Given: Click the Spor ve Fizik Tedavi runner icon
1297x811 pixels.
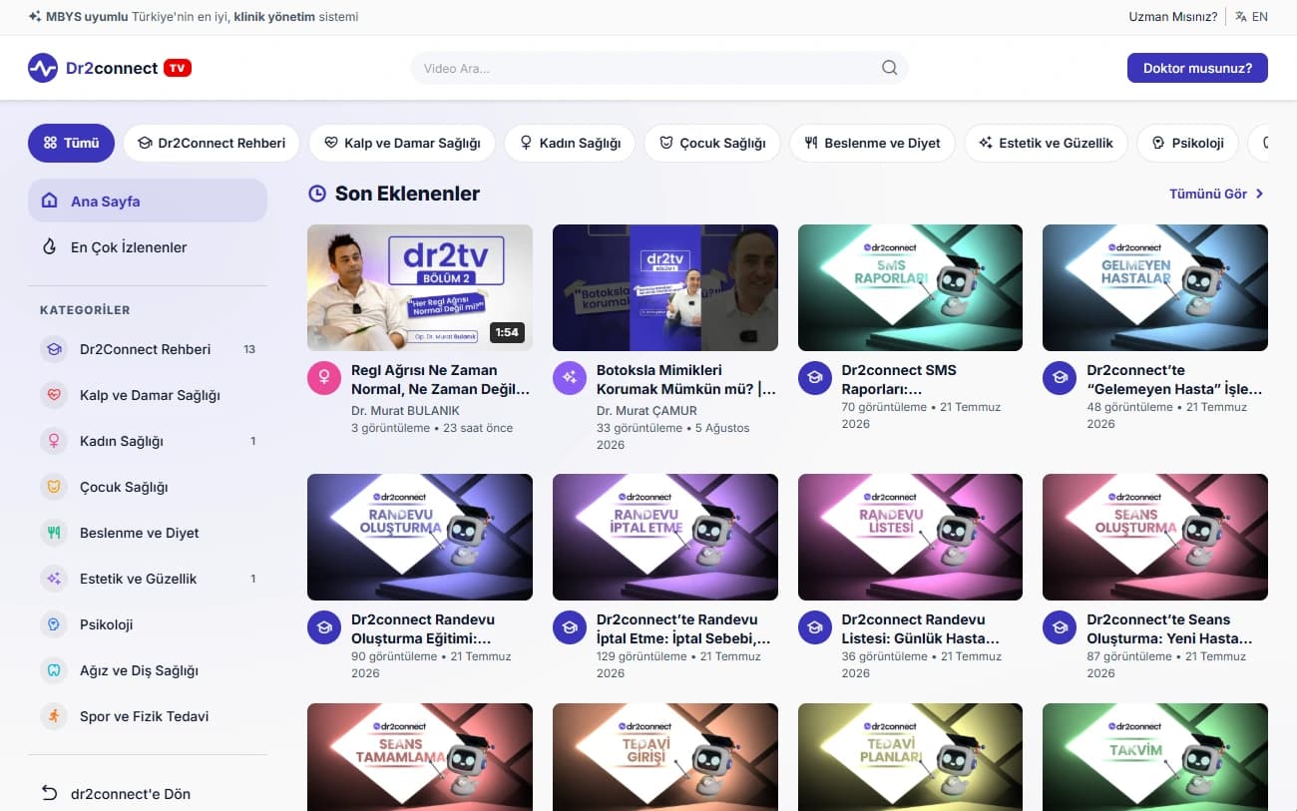Looking at the screenshot, I should click(54, 716).
